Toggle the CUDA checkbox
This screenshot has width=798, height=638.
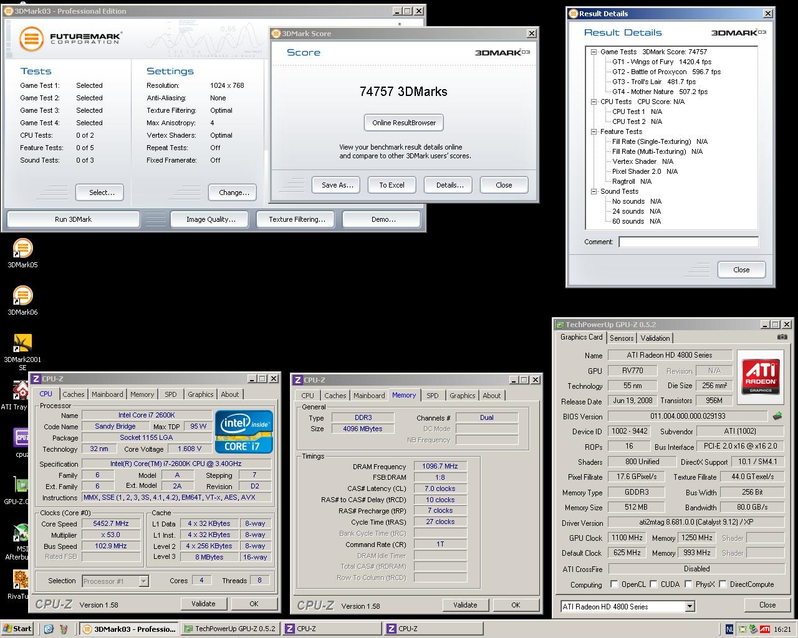653,584
